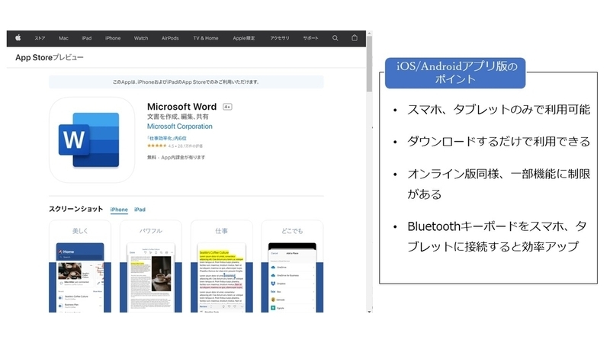
Task: Click the スクリーンショット section heading
Action: point(75,209)
